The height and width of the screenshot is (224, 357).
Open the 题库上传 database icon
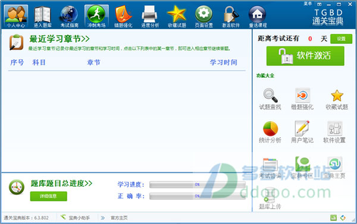point(270,198)
